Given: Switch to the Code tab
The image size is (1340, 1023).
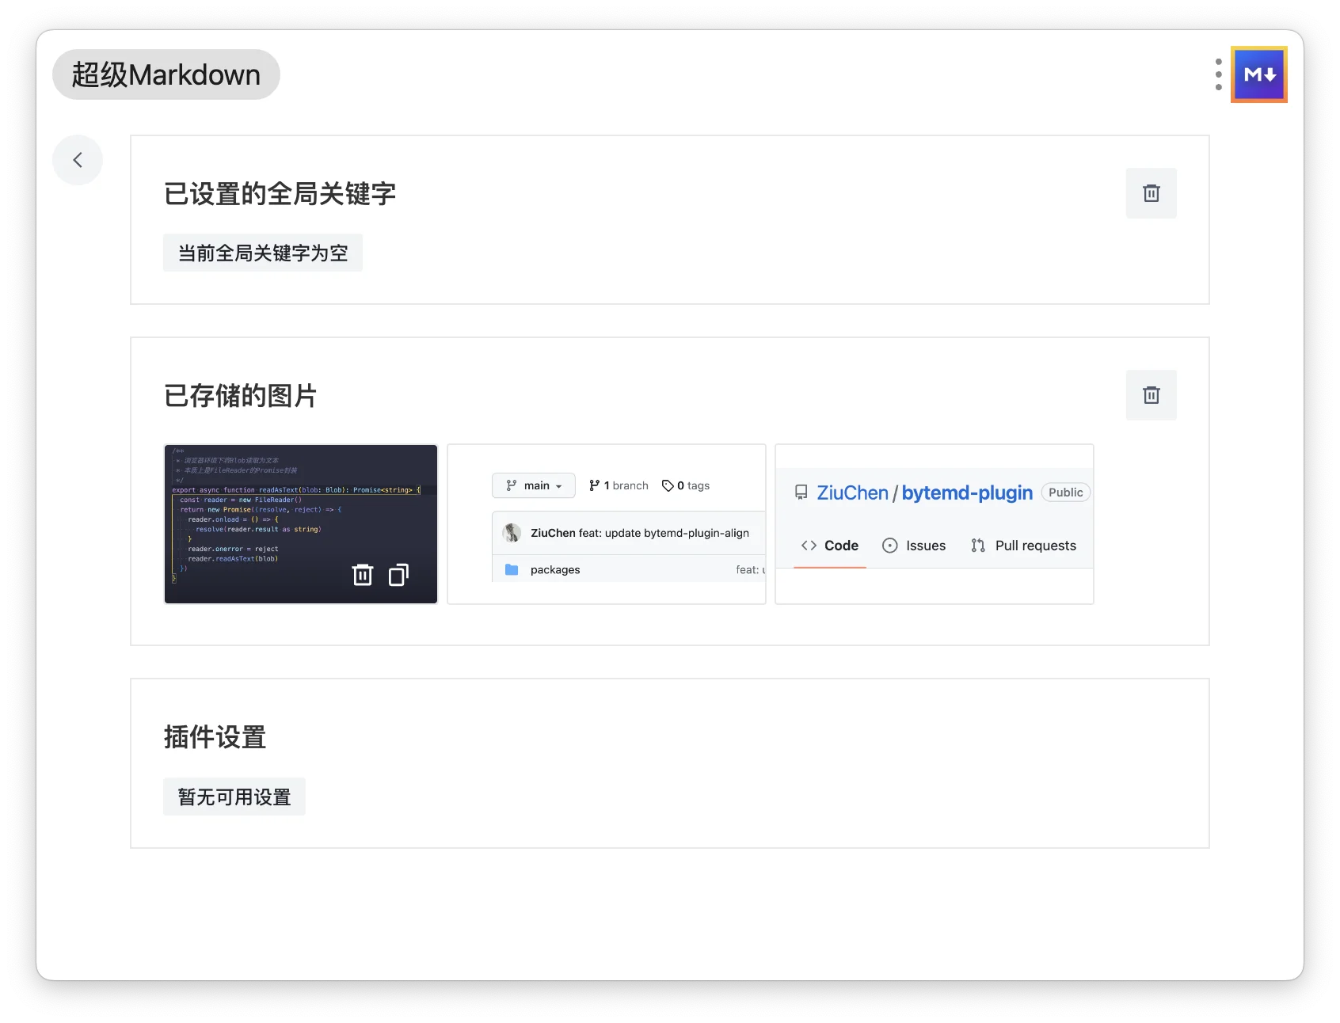Looking at the screenshot, I should click(x=830, y=546).
